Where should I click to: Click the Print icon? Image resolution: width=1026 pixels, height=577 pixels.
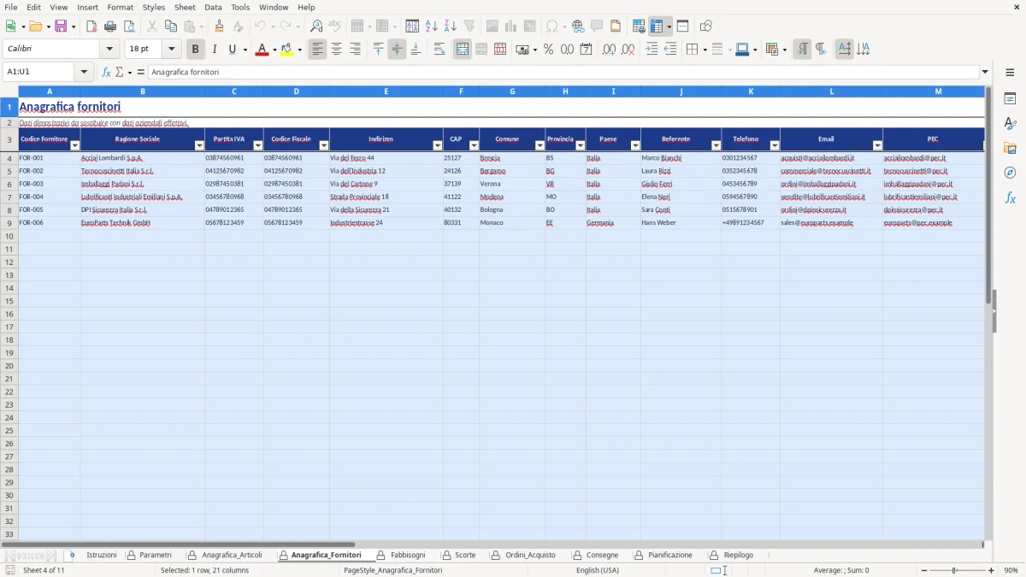pyautogui.click(x=110, y=26)
